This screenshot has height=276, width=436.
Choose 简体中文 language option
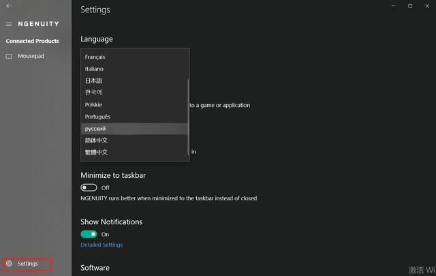tap(135, 140)
